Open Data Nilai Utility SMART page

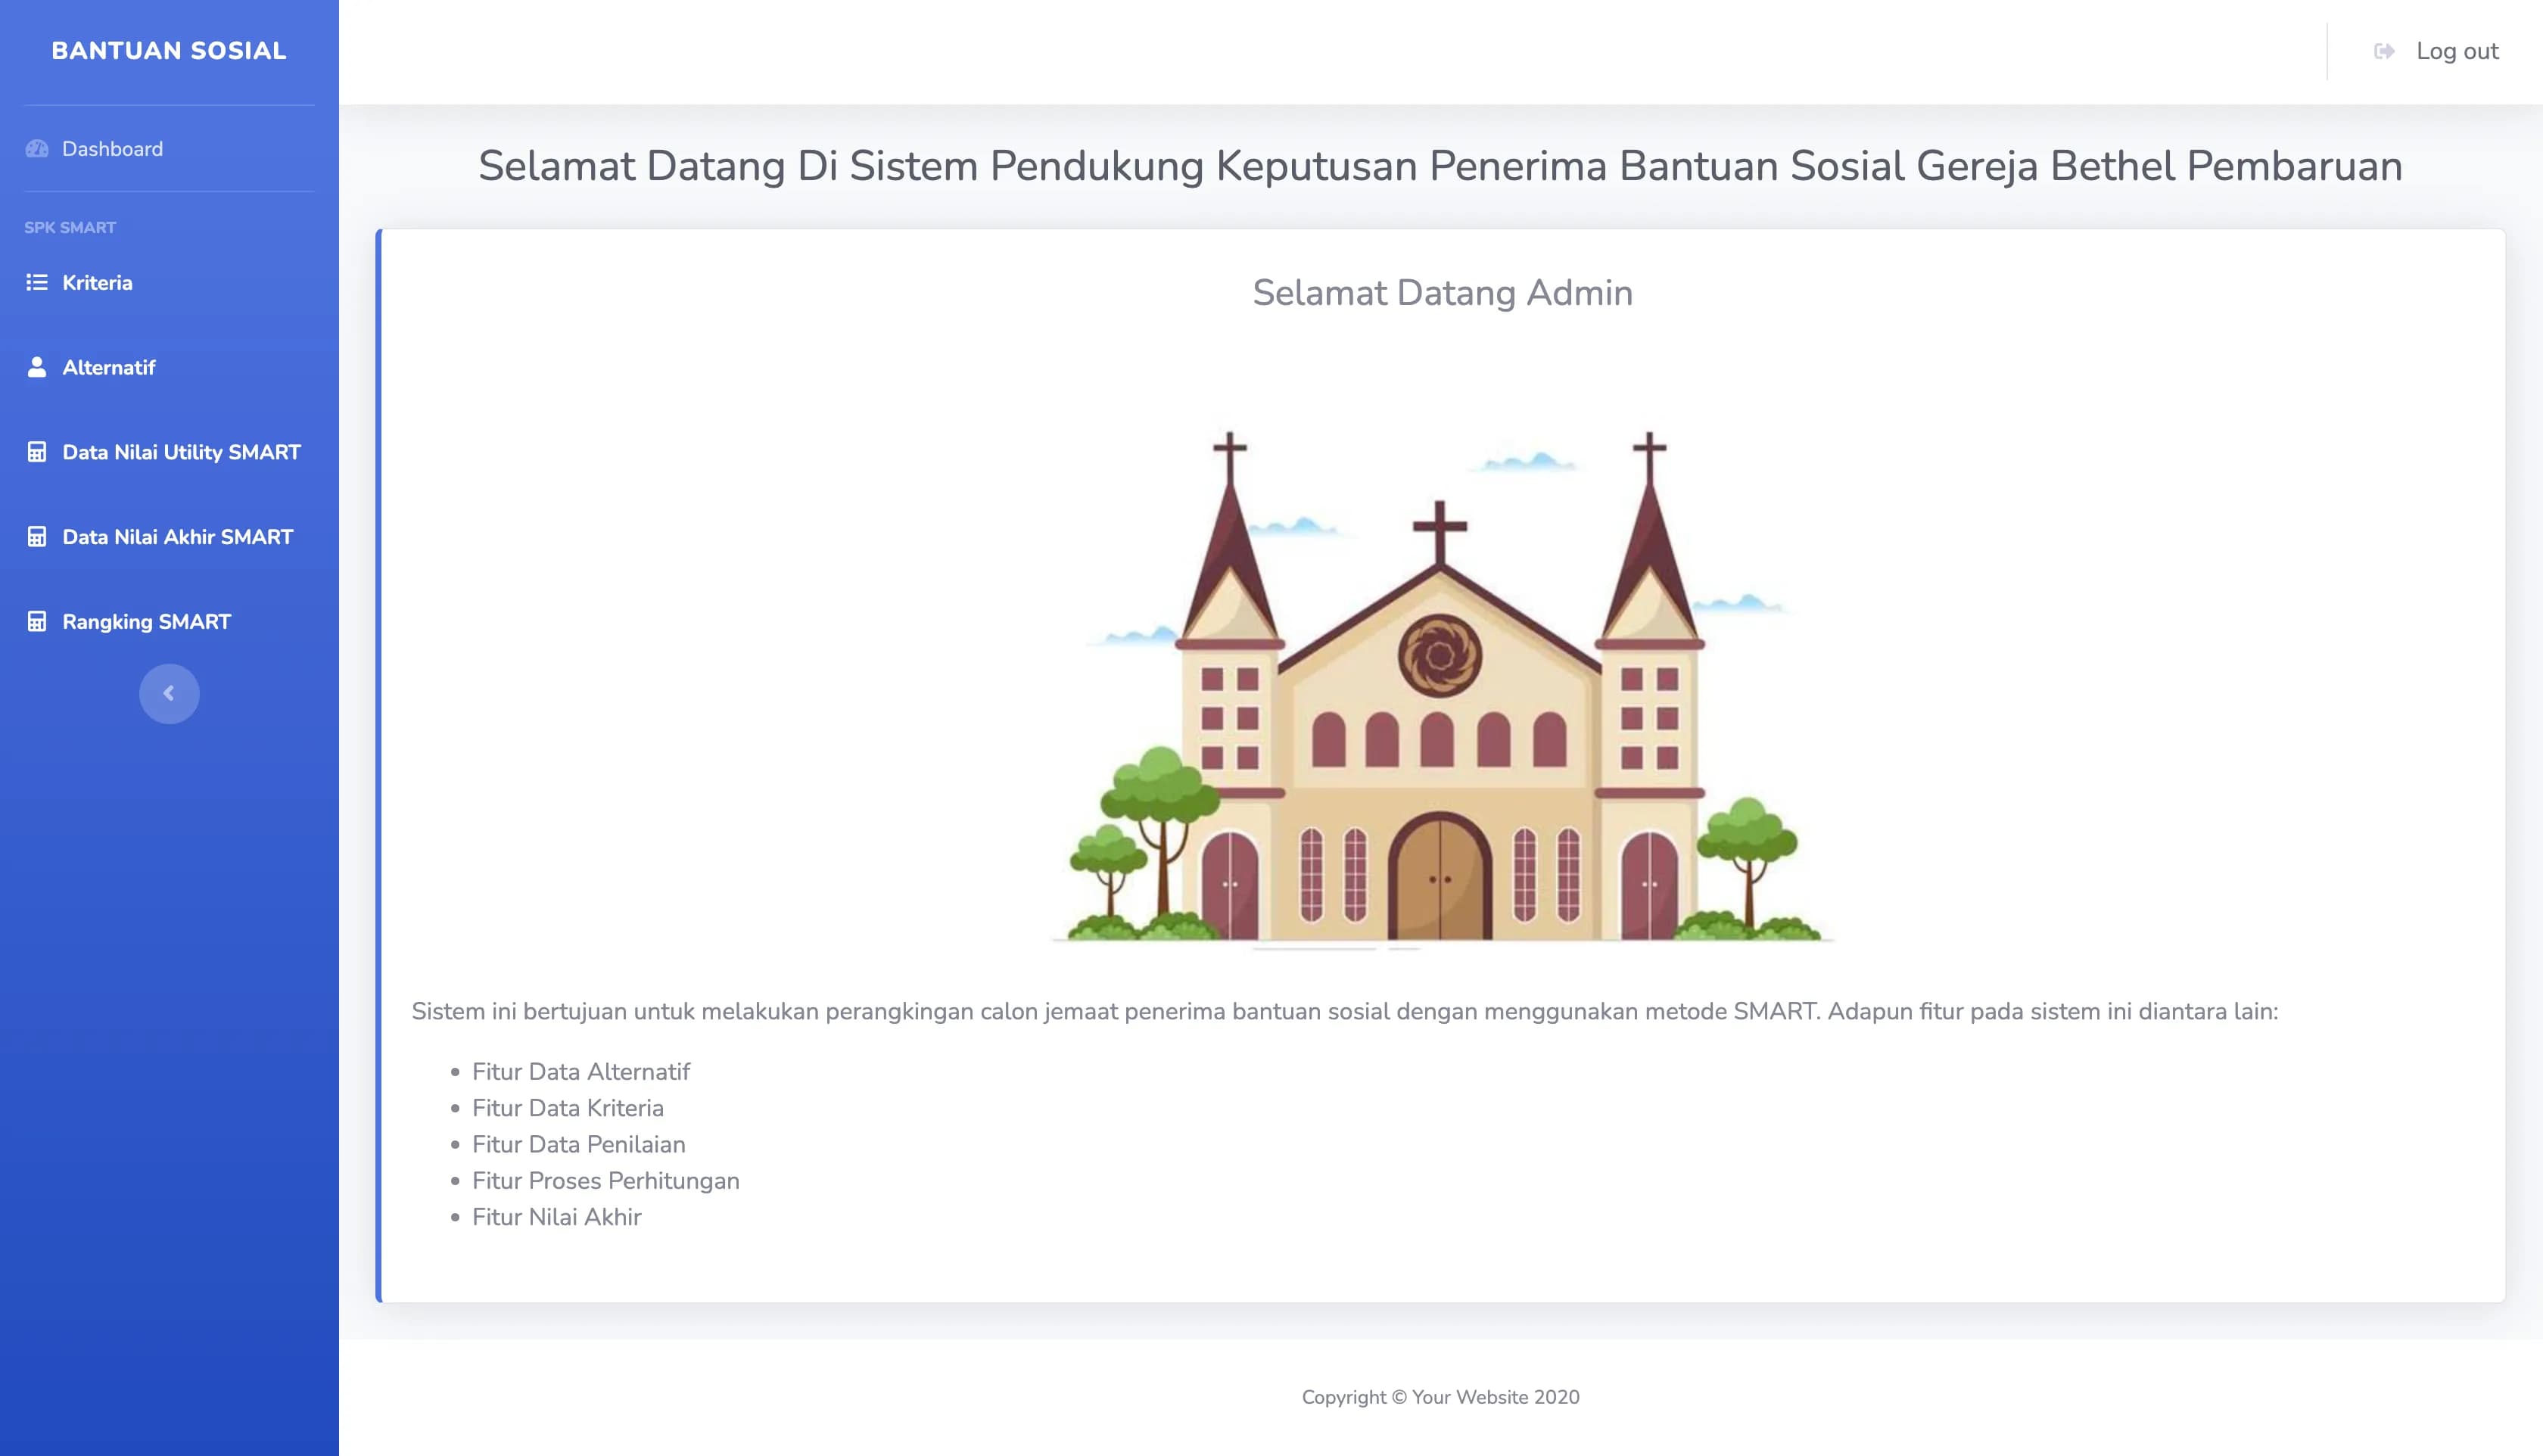coord(181,452)
